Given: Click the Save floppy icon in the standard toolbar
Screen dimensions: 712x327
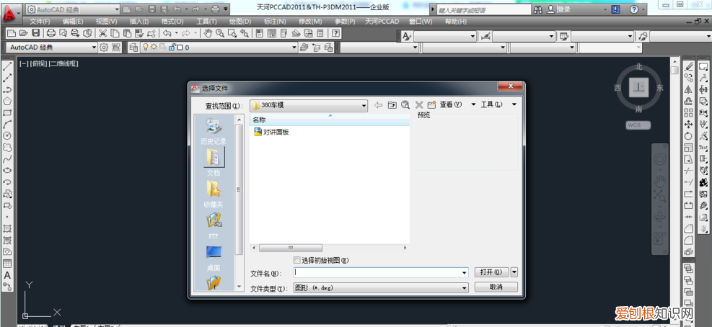Looking at the screenshot, I should tap(35, 32).
